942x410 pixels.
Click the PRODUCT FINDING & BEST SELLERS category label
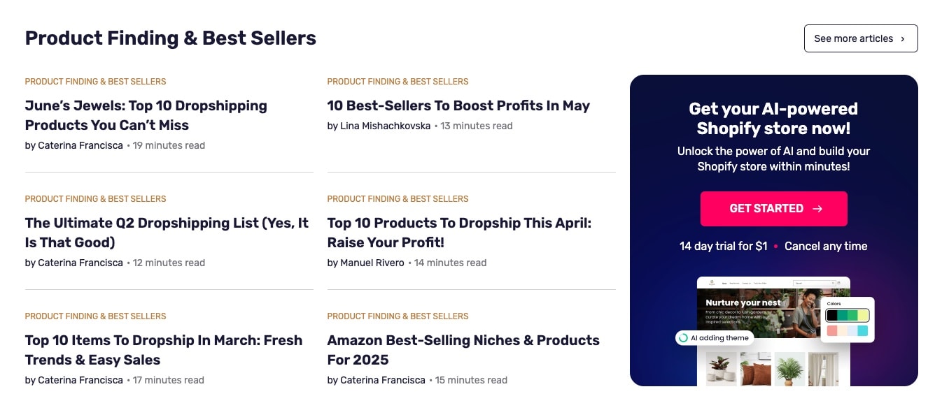95,81
